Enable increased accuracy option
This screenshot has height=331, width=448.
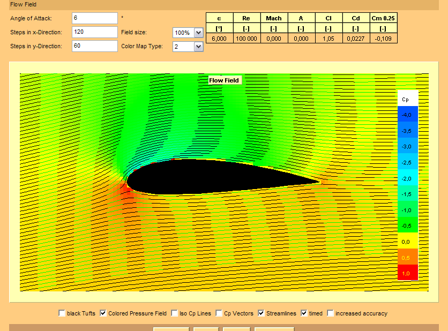pos(331,313)
